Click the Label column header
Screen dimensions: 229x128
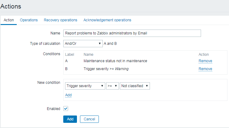coord(70,55)
